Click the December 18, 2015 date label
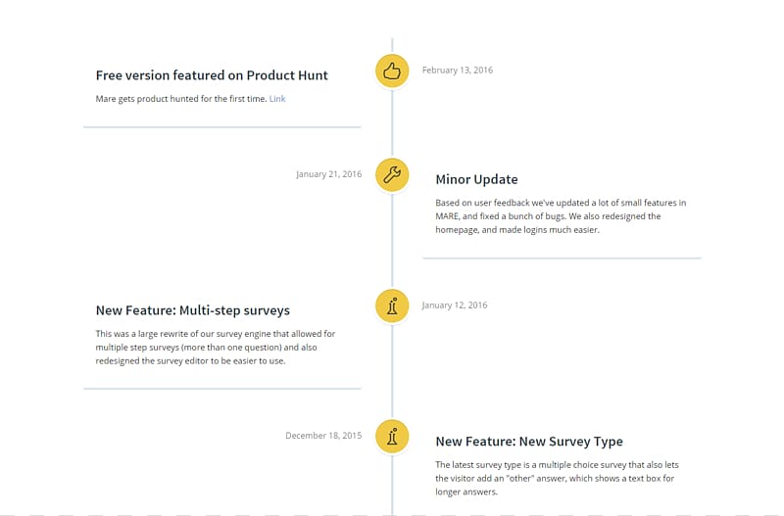This screenshot has height=516, width=784. pos(323,436)
